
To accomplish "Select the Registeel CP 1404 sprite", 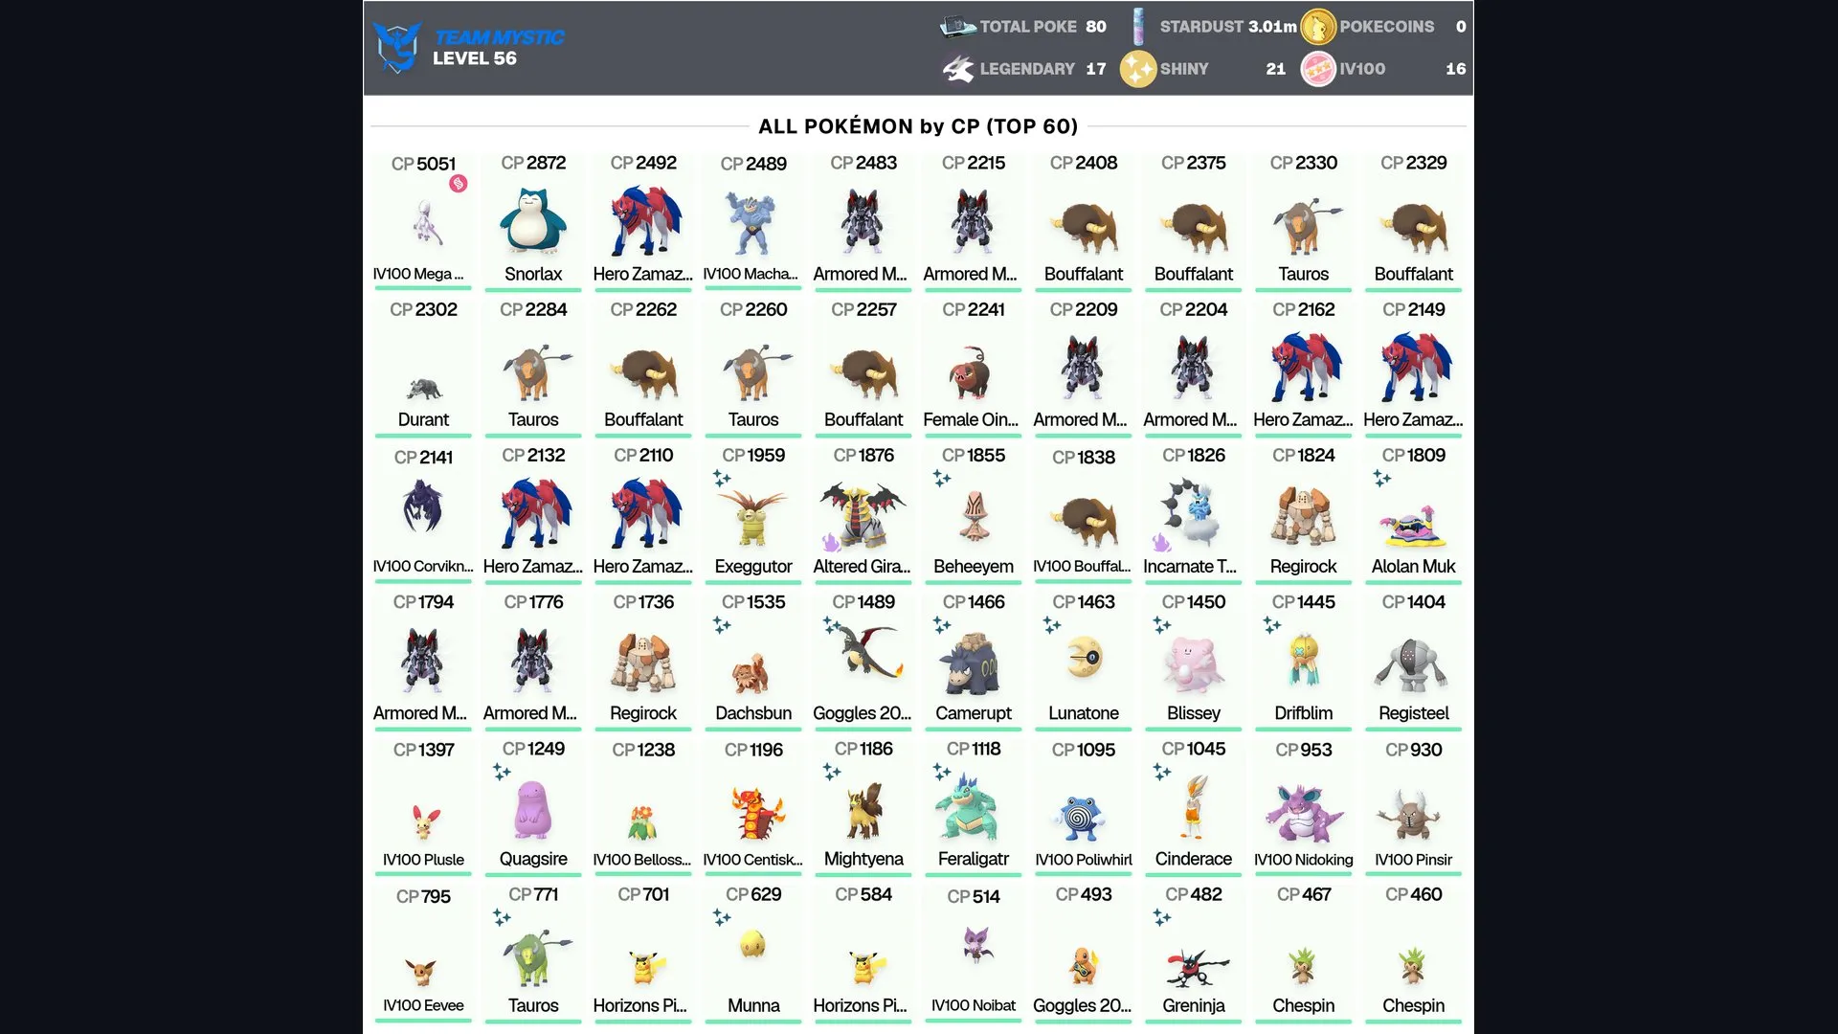I will (1411, 666).
